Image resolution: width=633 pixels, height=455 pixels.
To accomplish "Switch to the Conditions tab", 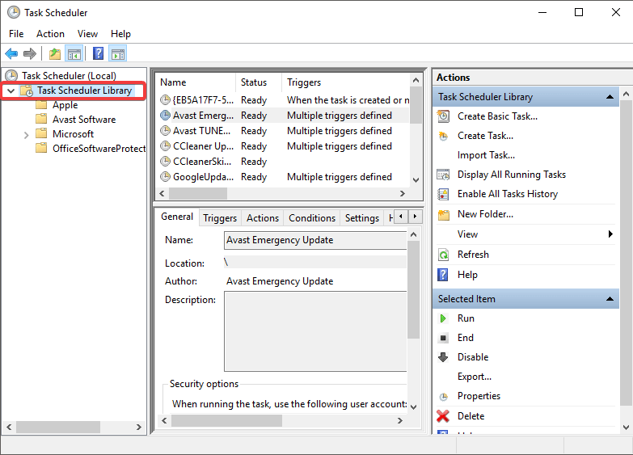I will click(x=312, y=218).
